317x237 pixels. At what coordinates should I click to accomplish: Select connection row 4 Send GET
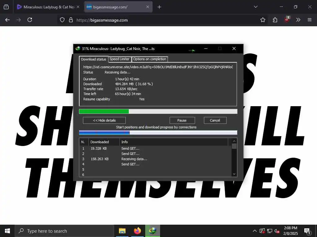click(x=156, y=164)
